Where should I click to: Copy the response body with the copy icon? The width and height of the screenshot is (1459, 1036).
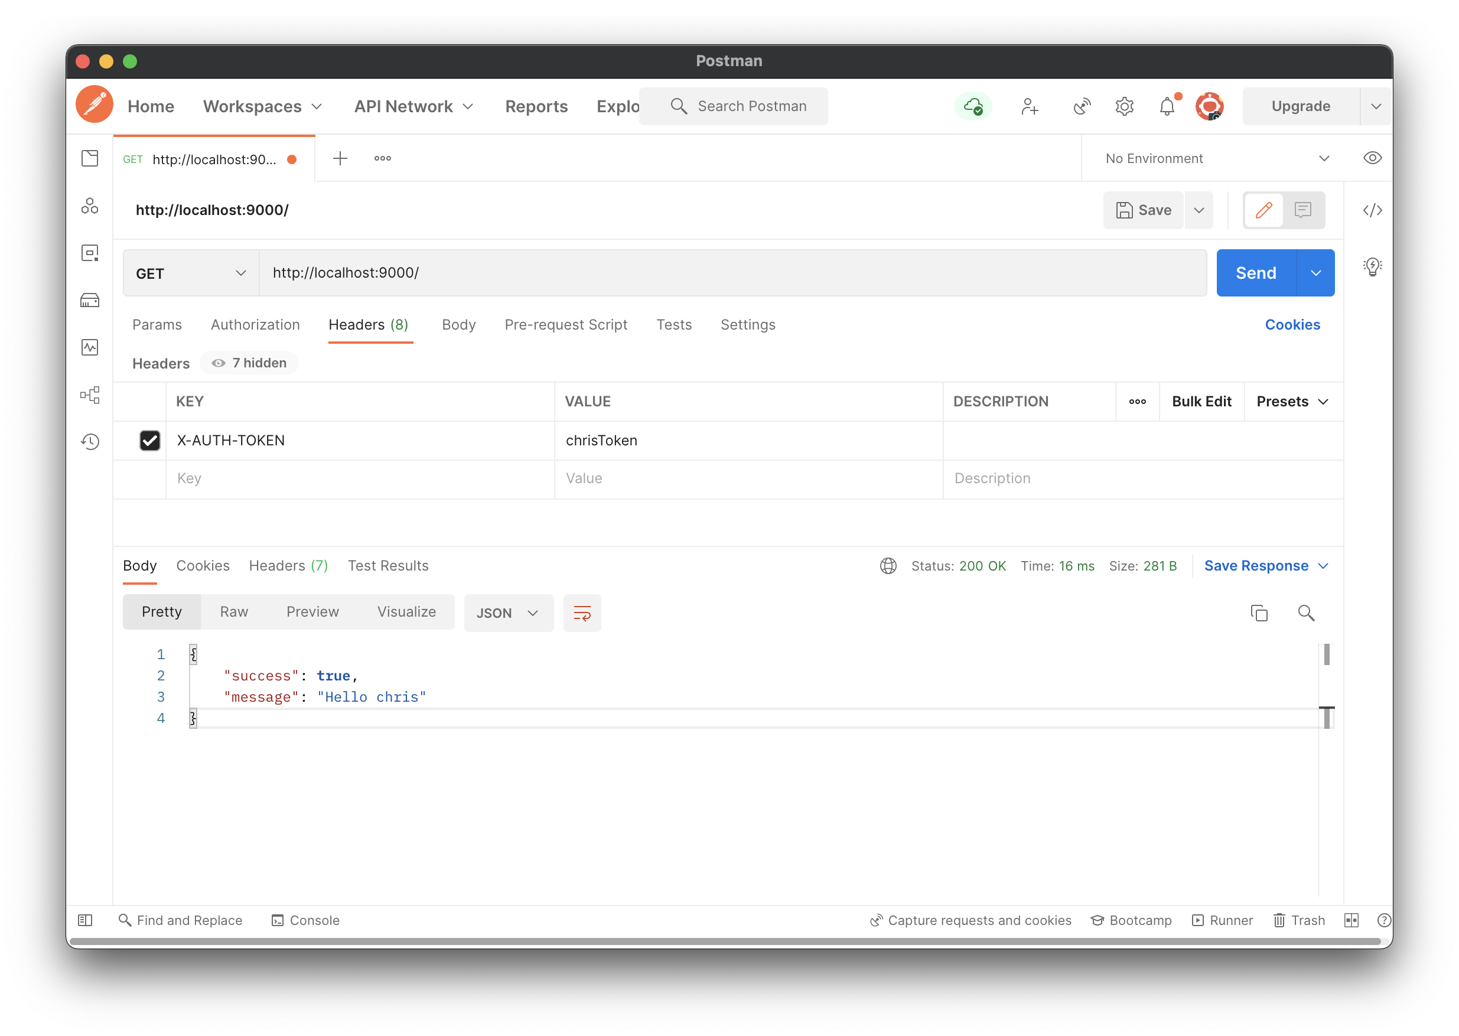click(1259, 613)
